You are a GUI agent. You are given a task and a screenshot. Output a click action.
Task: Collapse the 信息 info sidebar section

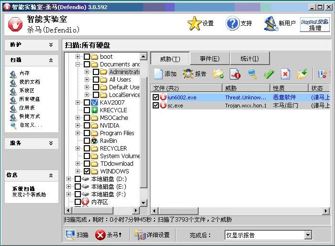51,175
